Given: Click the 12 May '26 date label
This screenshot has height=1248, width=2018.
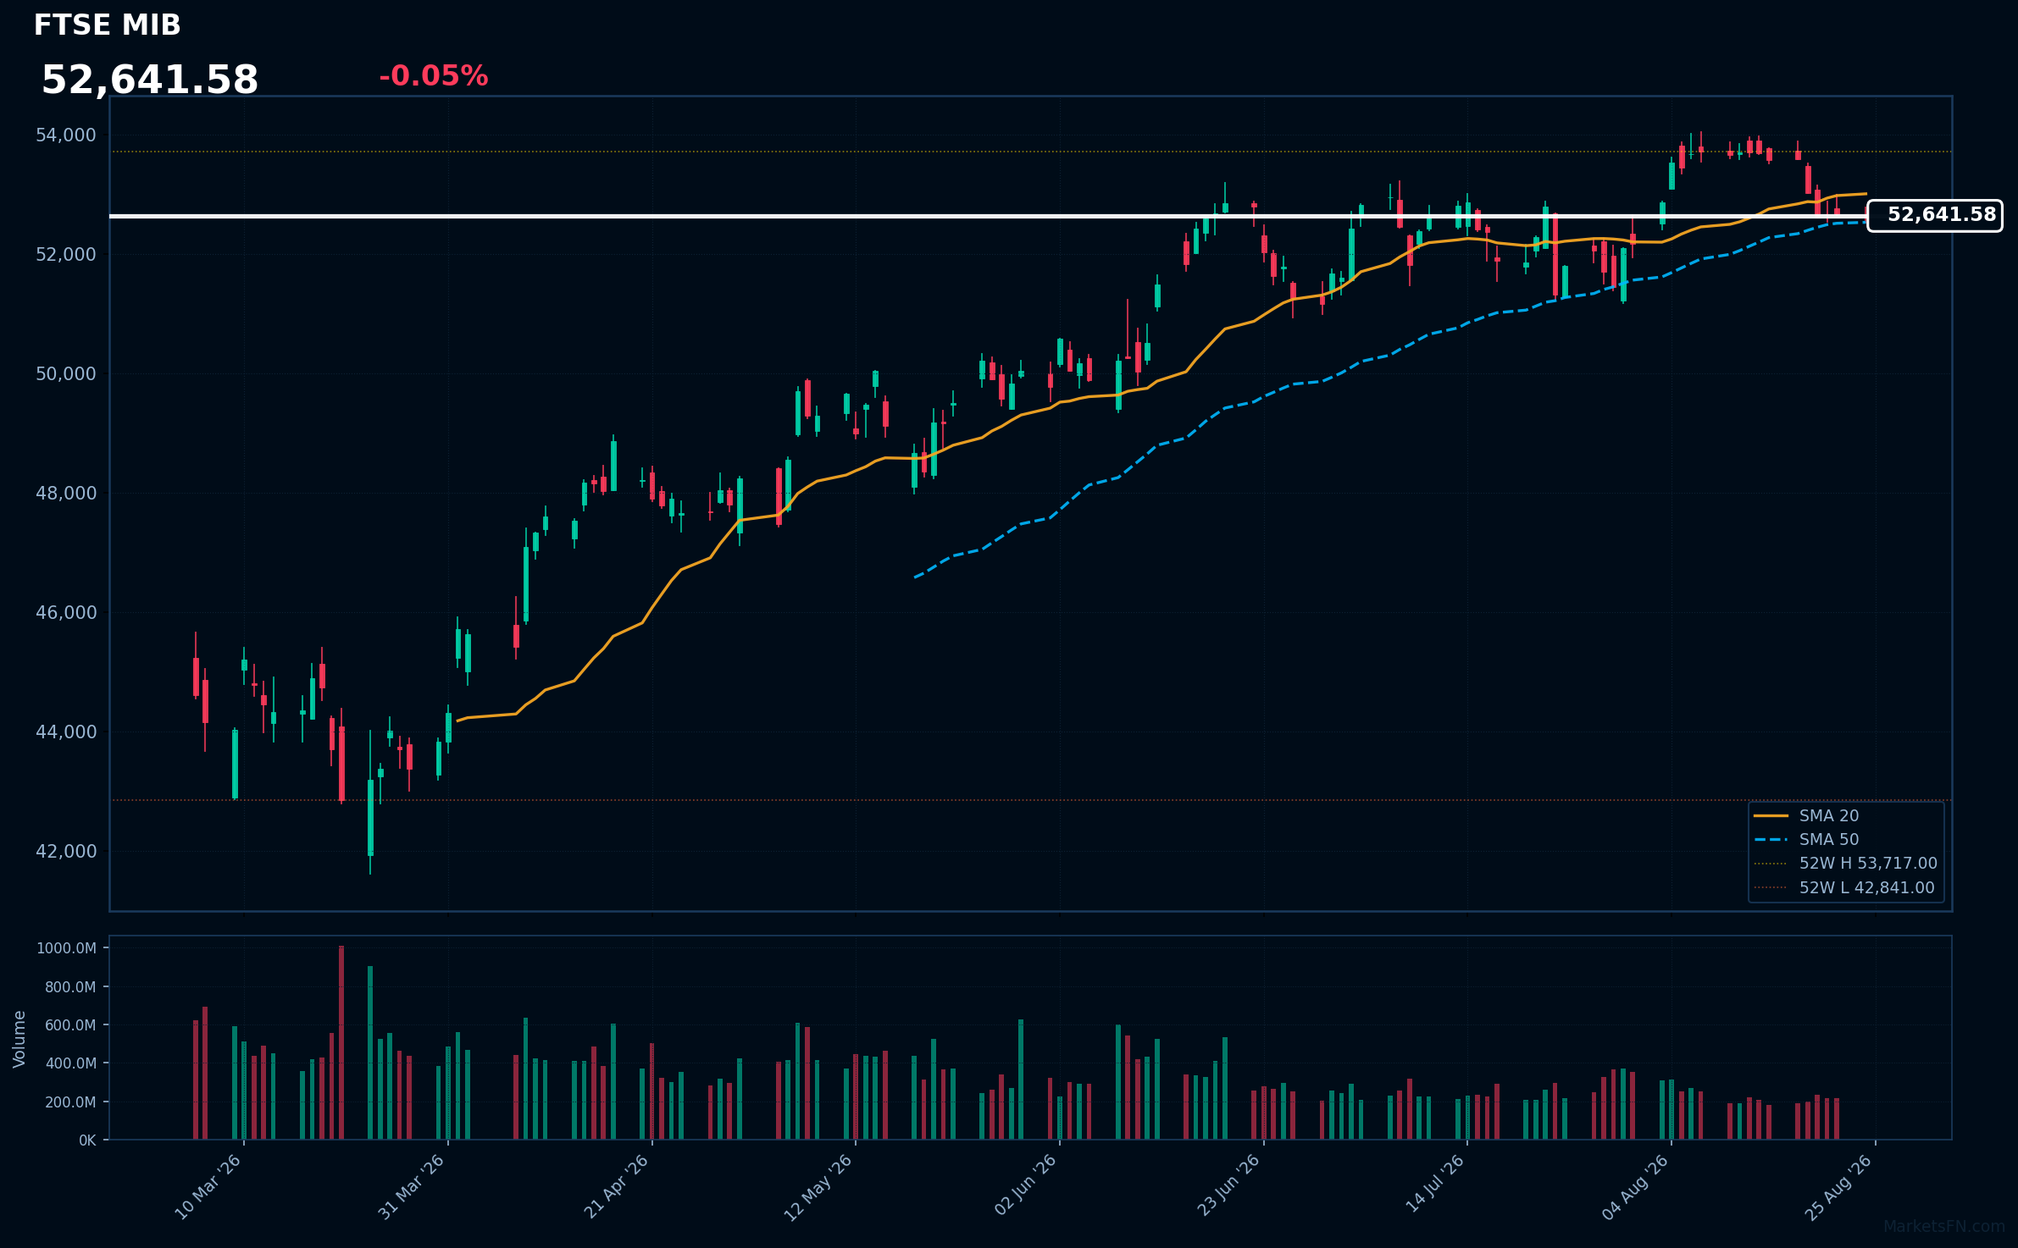Looking at the screenshot, I should point(818,1187).
